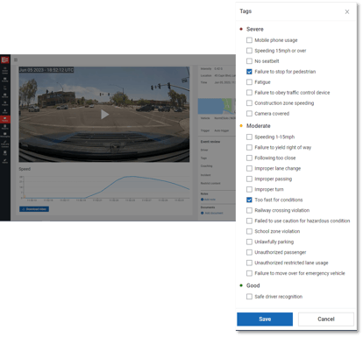Click the 'Tags' panel title

[246, 11]
